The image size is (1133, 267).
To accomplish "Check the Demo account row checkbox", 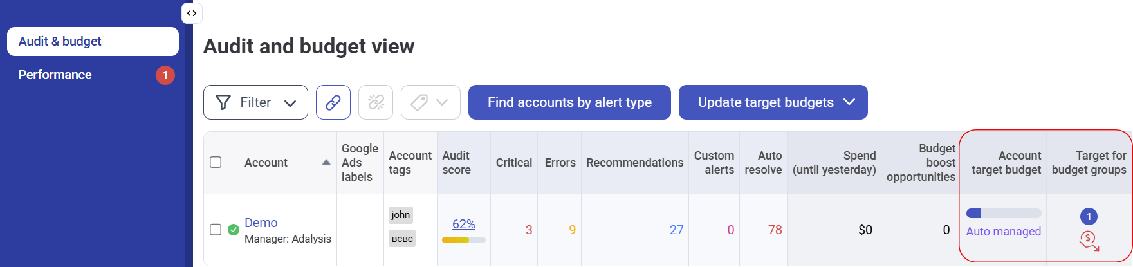I will click(x=216, y=230).
